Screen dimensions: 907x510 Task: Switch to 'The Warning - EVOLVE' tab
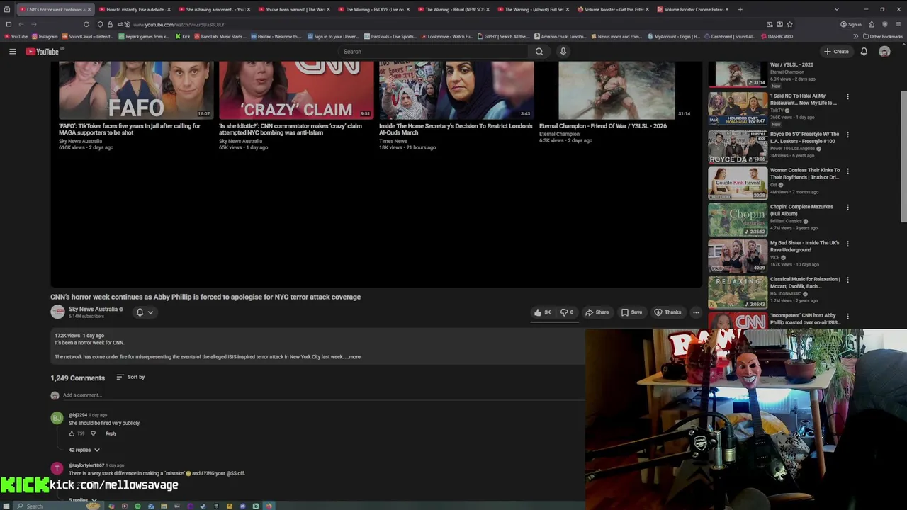[374, 9]
